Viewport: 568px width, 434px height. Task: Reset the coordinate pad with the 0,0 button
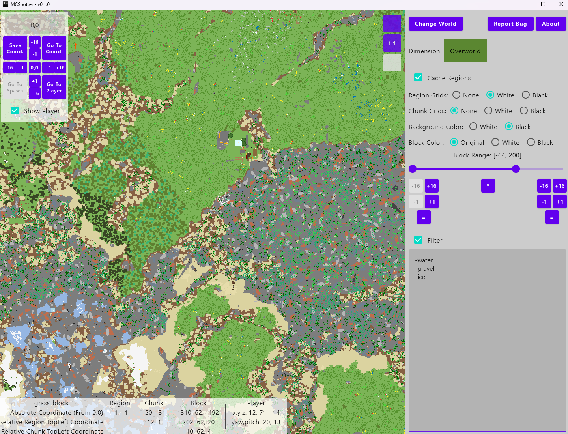(x=35, y=67)
